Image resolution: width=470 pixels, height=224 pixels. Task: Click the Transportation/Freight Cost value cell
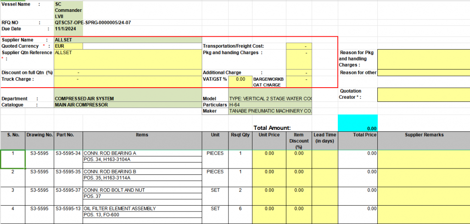tap(299, 46)
